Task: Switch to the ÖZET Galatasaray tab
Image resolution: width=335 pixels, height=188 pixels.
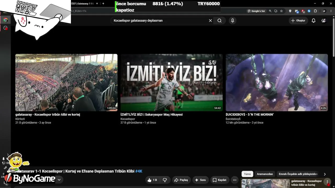Action: pos(82,4)
